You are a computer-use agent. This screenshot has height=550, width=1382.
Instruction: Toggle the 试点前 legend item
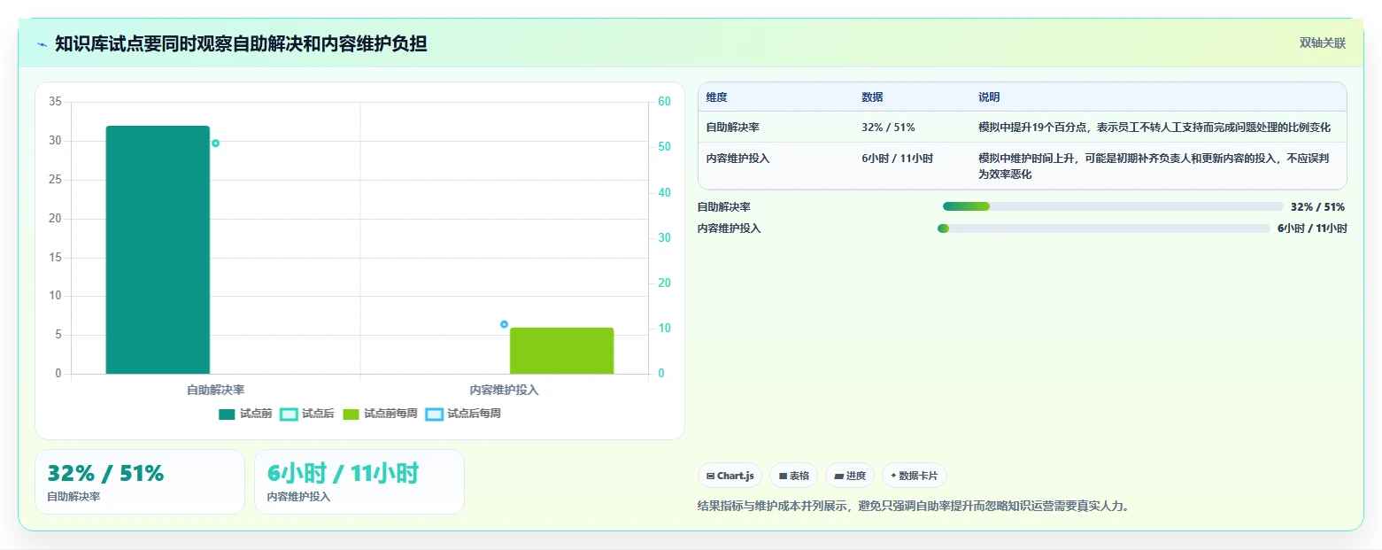point(245,414)
